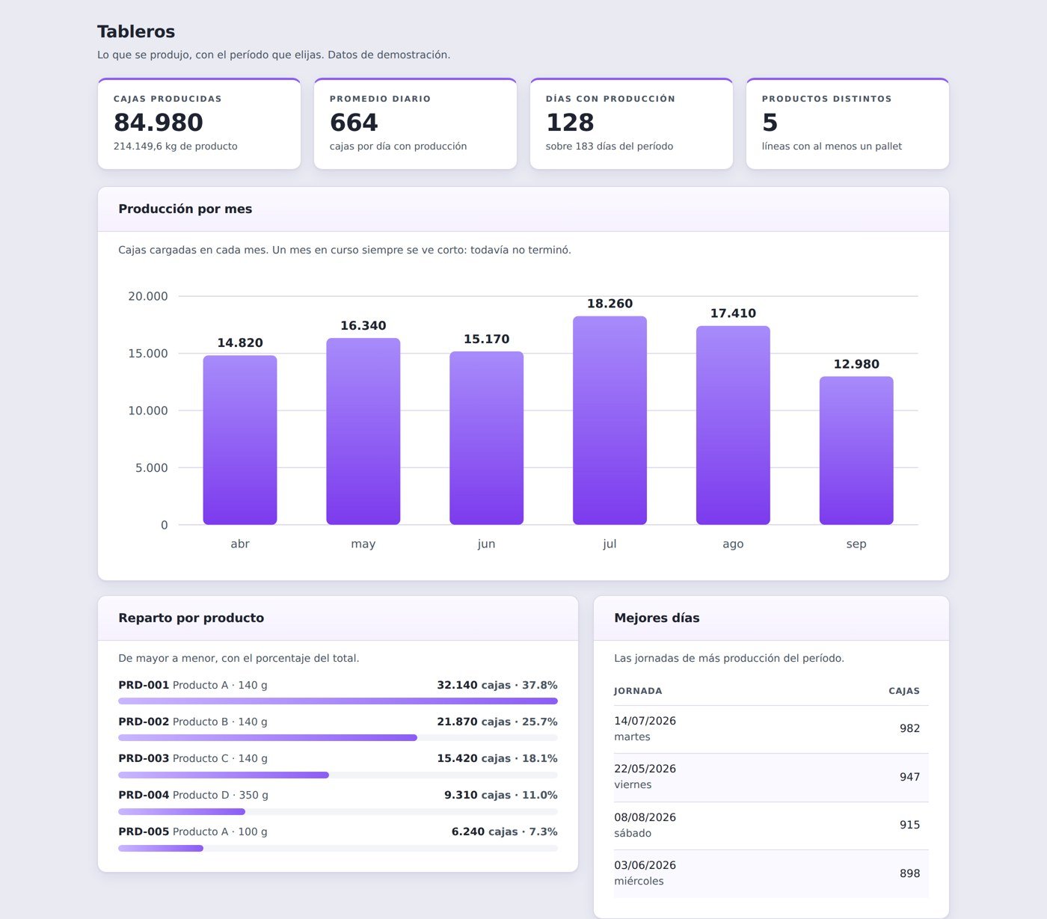Screen dimensions: 1047x919
Task: Click the PRD-001 Producto A progress bar
Action: click(x=338, y=701)
